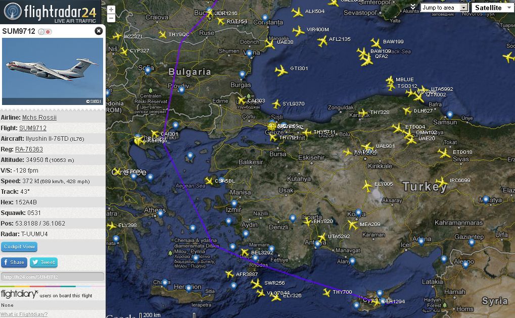Click the track value '43°'
This screenshot has width=515, height=318.
point(25,192)
